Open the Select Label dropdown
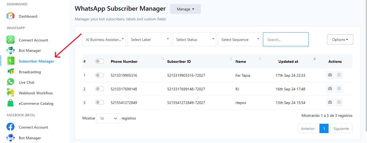Viewport: 367px width, 143px height. (x=149, y=40)
